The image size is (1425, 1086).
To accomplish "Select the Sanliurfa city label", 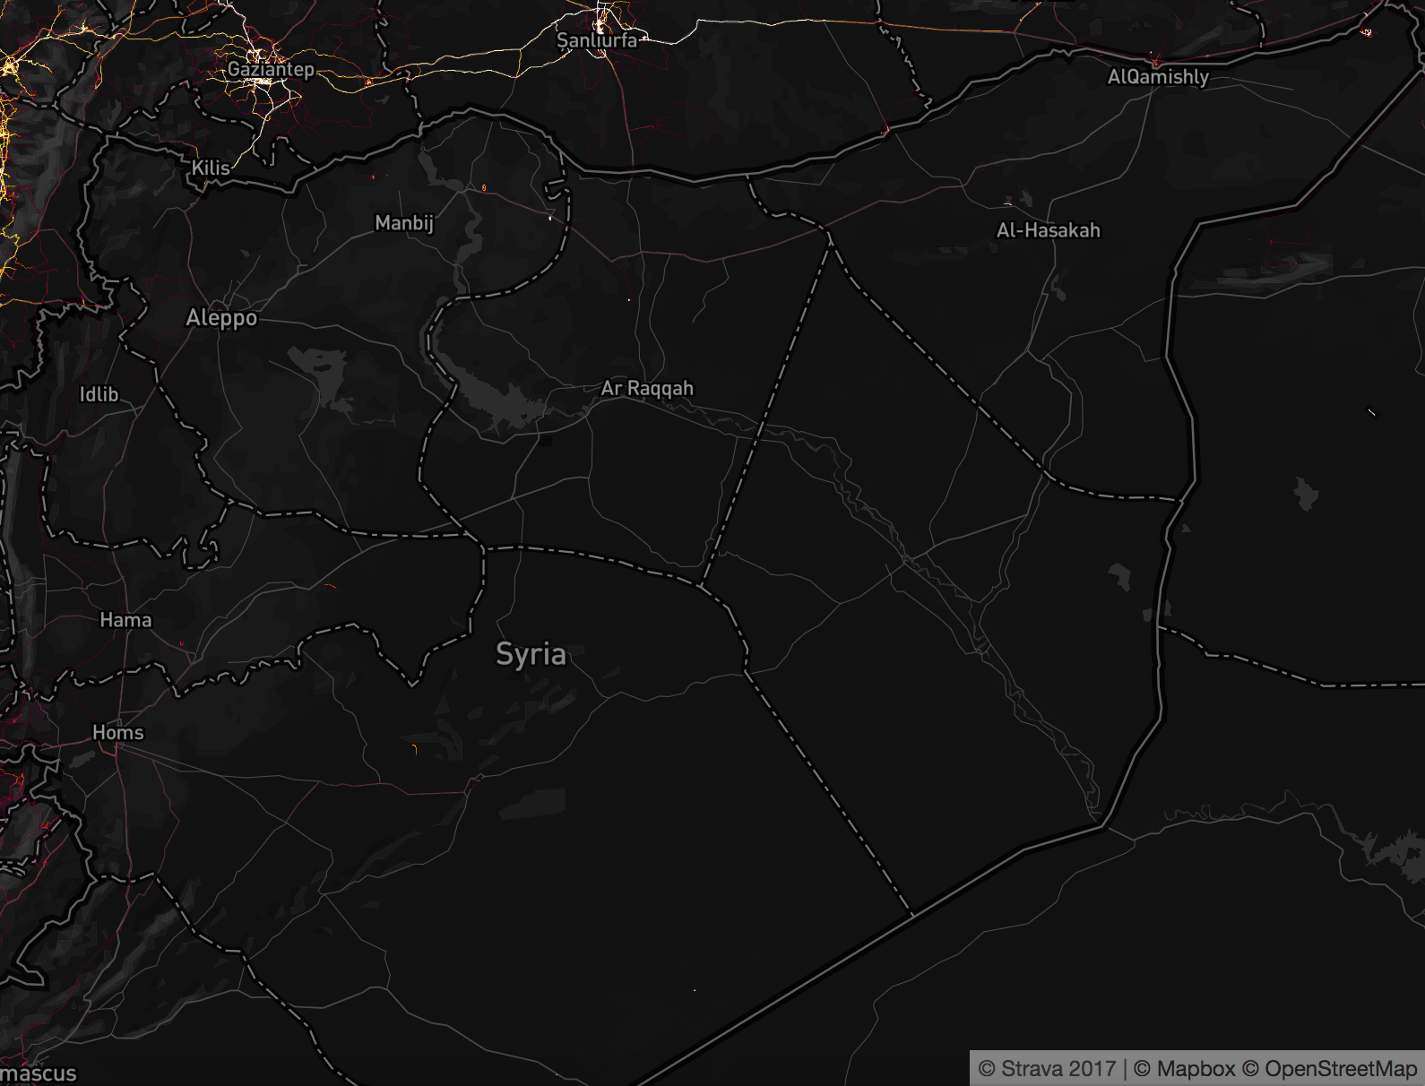I will coord(597,40).
